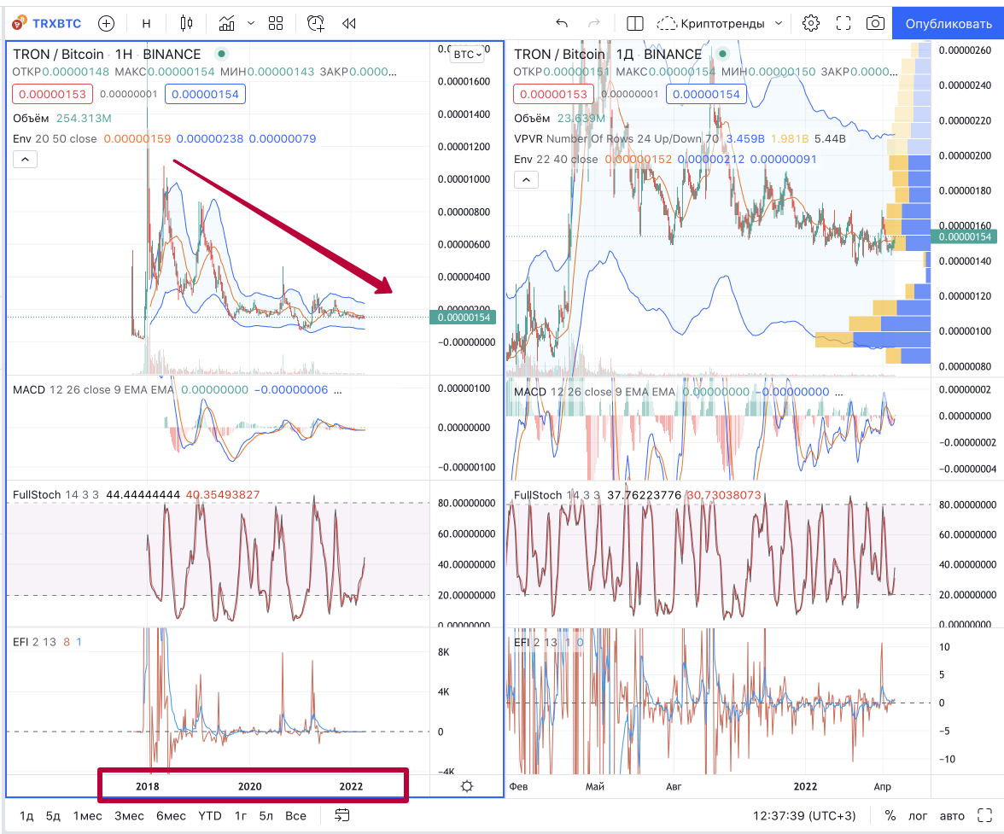1004x834 pixels.
Task: Undo last action with back arrow
Action: point(562,24)
